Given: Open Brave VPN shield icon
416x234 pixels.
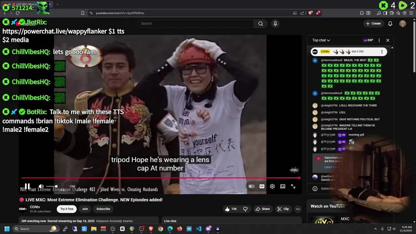Looking at the screenshot, I should click(x=405, y=13).
